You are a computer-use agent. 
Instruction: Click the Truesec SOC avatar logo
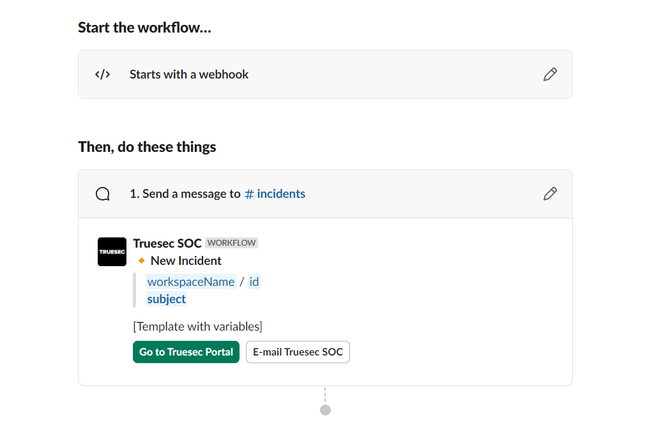tap(112, 251)
